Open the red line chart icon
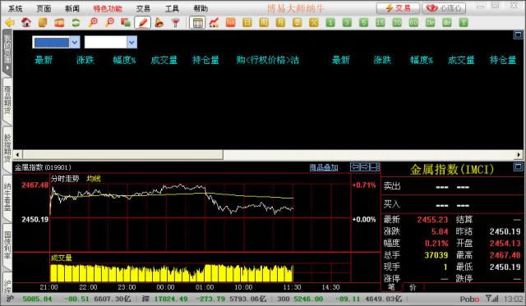The width and height of the screenshot is (526, 306). tap(214, 23)
